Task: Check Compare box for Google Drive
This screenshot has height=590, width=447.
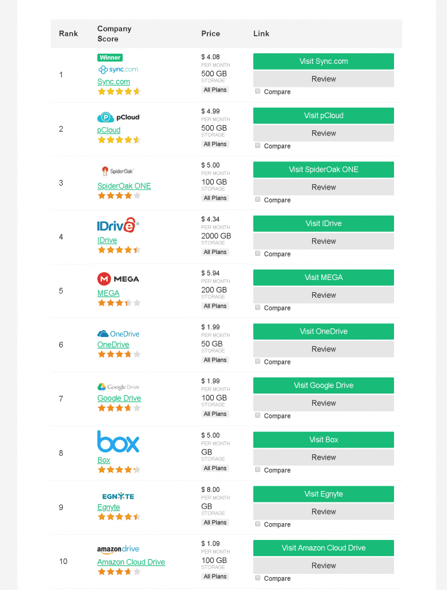Action: click(257, 415)
